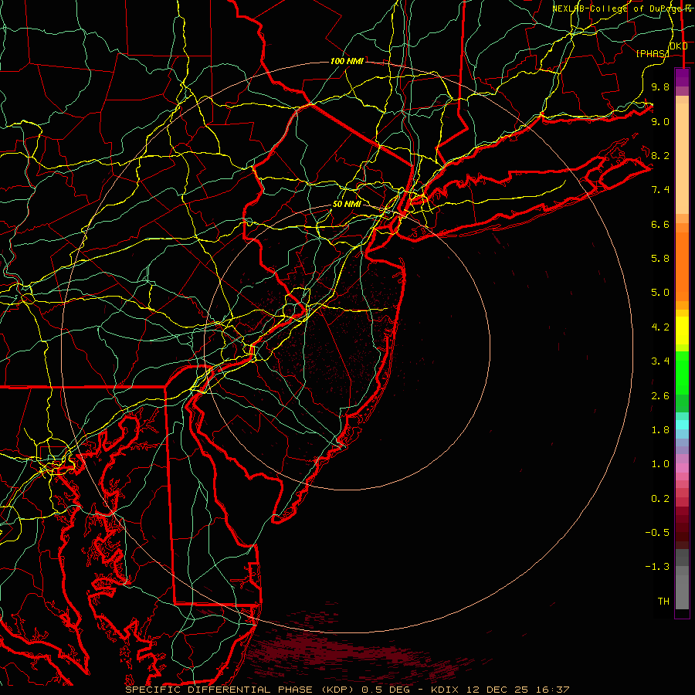
Task: Click the 8.2 scale value
Action: point(660,155)
